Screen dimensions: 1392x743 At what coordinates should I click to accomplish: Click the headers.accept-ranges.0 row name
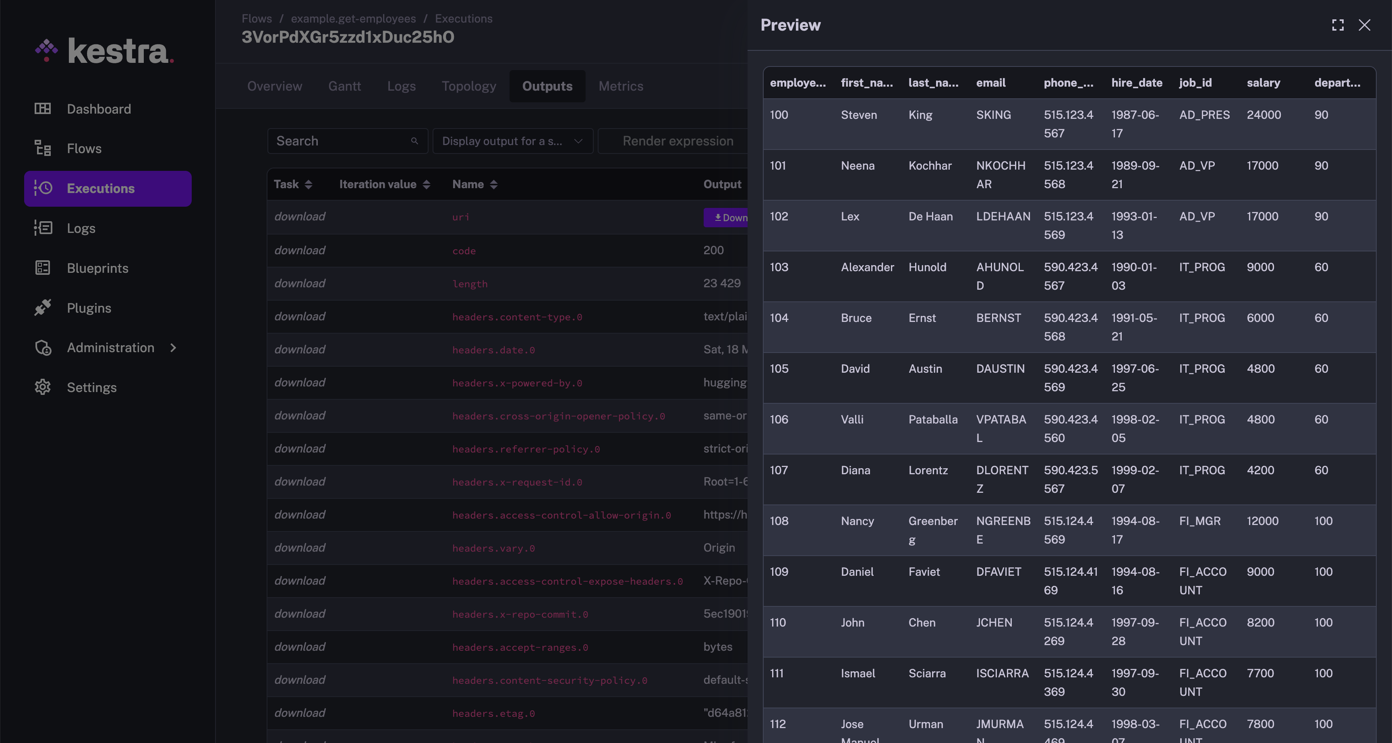520,647
